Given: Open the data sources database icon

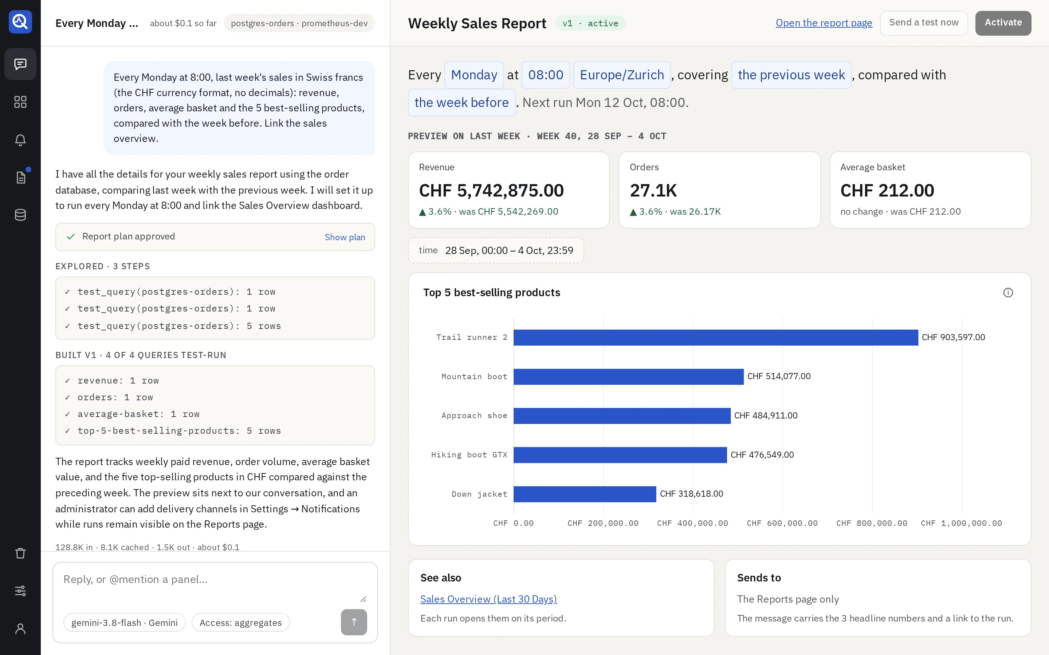Looking at the screenshot, I should 20,215.
